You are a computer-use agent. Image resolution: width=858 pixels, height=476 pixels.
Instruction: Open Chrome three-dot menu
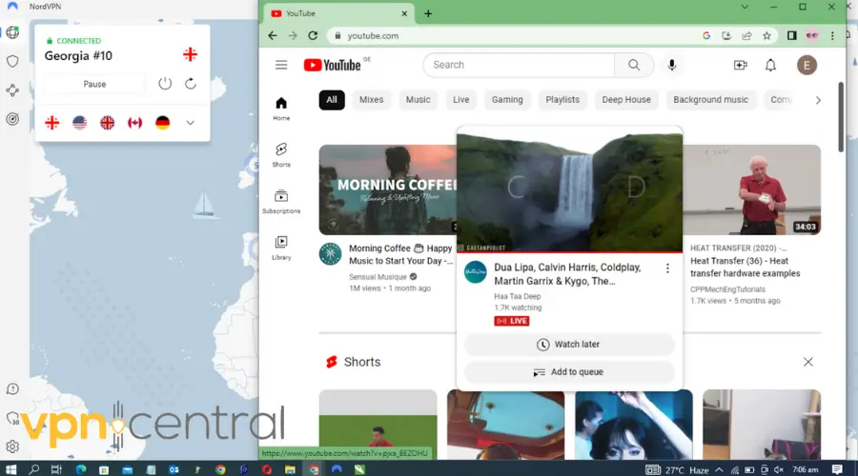click(832, 35)
